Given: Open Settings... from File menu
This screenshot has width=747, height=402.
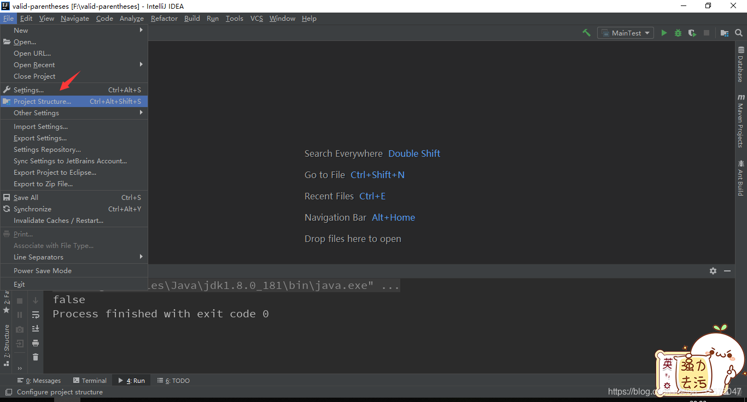Looking at the screenshot, I should click(x=74, y=90).
